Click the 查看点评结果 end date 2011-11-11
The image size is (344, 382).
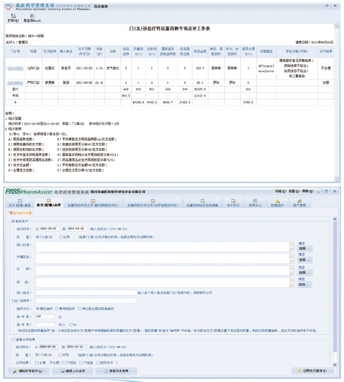click(76, 346)
